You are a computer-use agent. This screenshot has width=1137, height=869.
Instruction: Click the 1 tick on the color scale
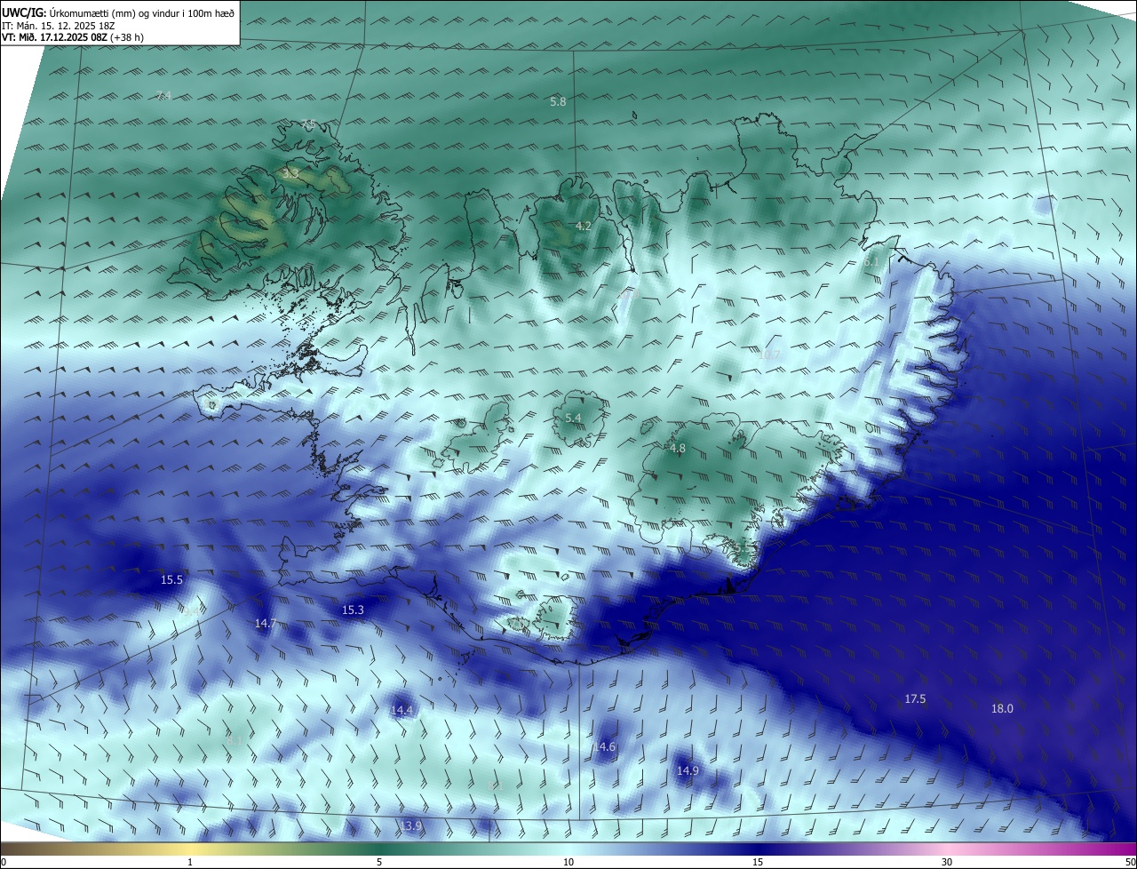point(190,862)
